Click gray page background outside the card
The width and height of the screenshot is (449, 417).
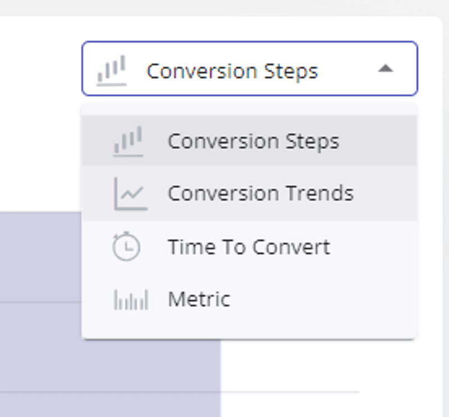point(224,7)
